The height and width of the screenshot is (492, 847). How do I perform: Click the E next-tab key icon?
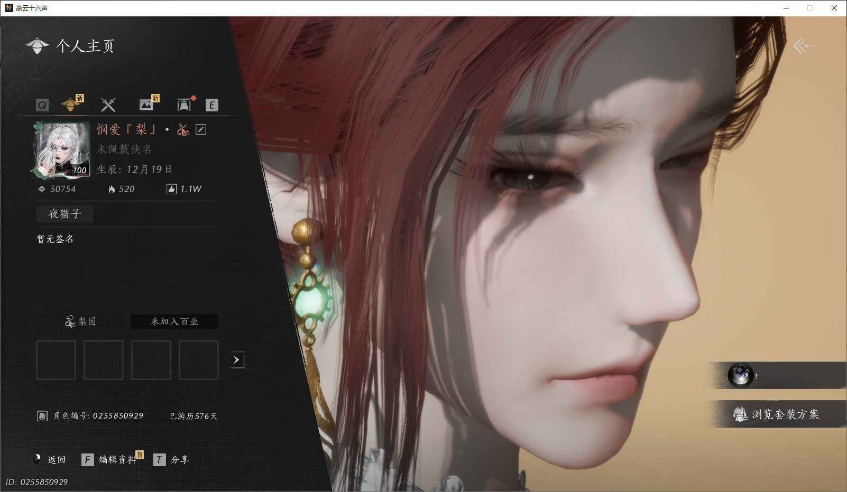click(x=212, y=105)
